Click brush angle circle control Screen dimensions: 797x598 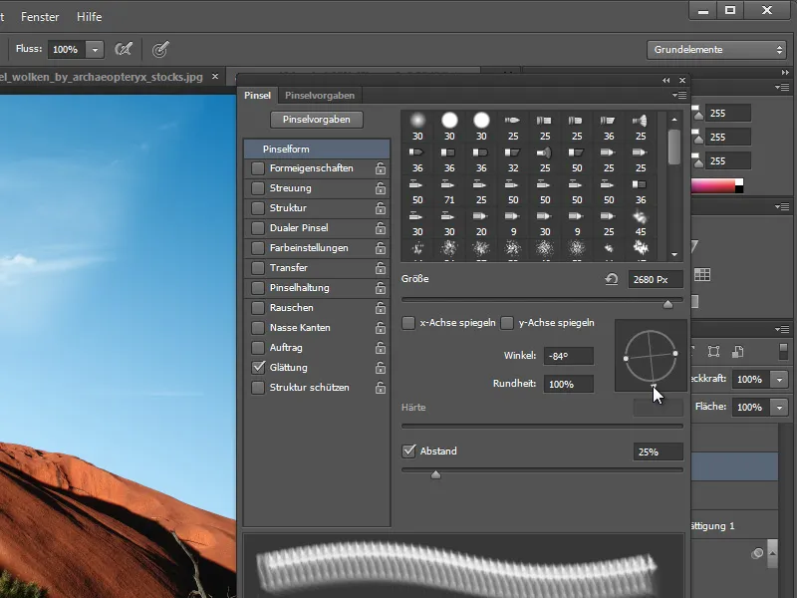(x=651, y=356)
